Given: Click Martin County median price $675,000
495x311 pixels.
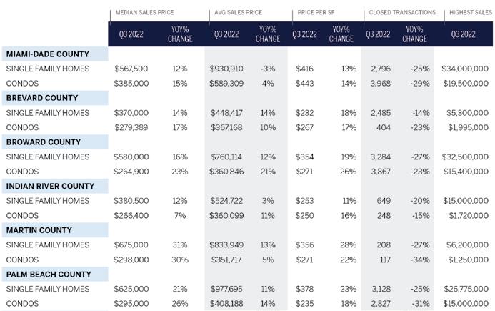Looking at the screenshot, I should [x=131, y=245].
